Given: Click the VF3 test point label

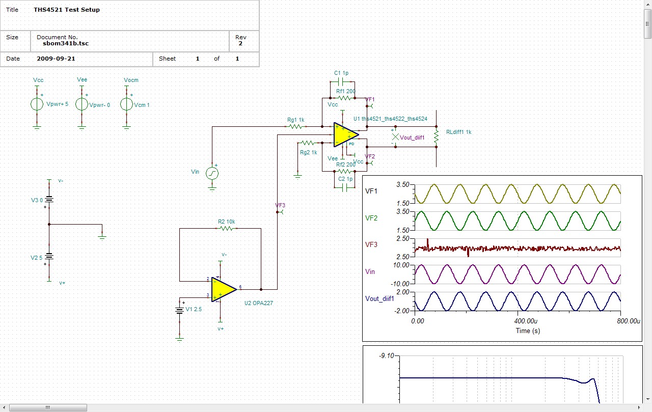Looking at the screenshot, I should tap(280, 206).
